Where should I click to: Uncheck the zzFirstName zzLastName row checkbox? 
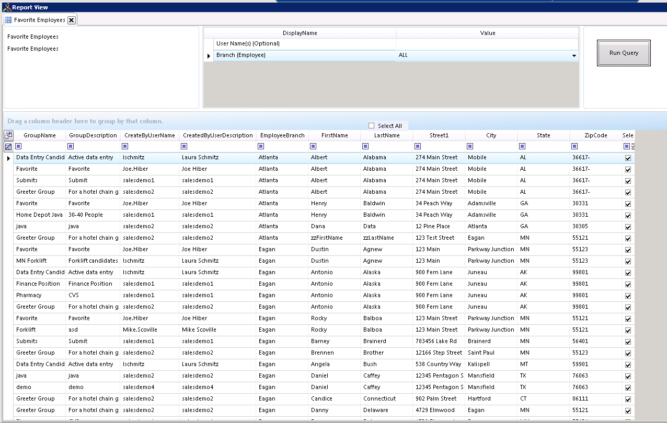pos(628,238)
